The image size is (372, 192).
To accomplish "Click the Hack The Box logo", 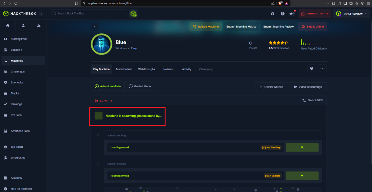I will (x=19, y=14).
